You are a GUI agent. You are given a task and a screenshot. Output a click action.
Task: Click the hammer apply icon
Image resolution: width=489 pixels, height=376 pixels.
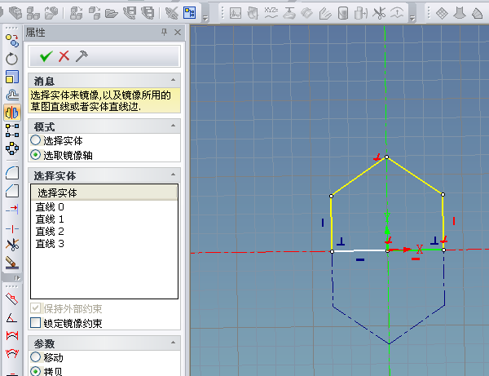pos(81,56)
